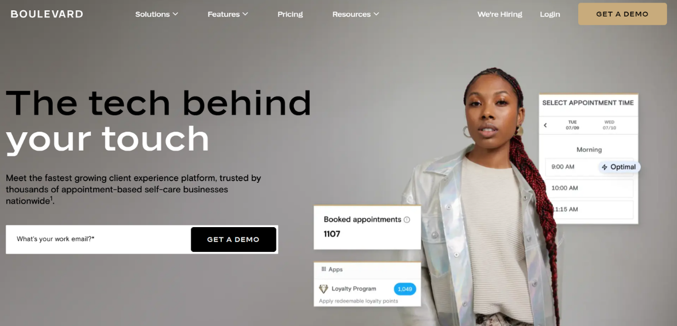Choose the TUE 07/09 date tab
Image resolution: width=677 pixels, height=326 pixels.
pos(572,125)
